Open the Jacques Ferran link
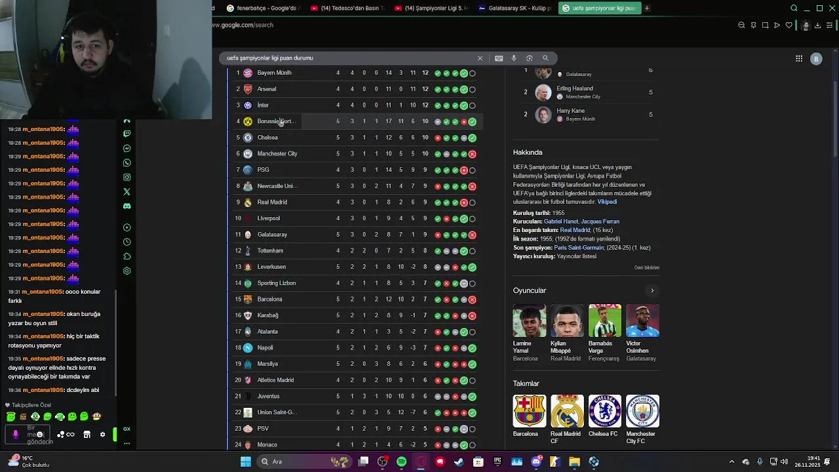 click(600, 222)
